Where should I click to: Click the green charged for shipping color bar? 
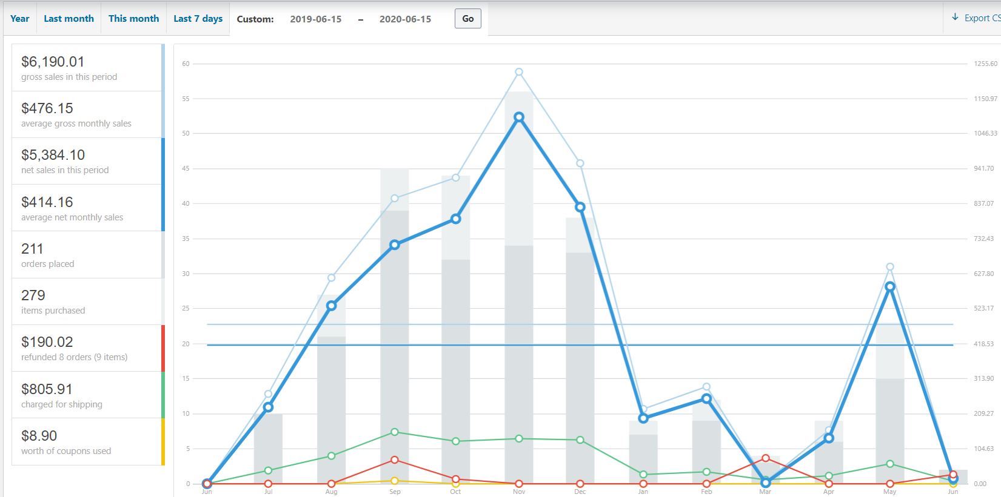[163, 395]
